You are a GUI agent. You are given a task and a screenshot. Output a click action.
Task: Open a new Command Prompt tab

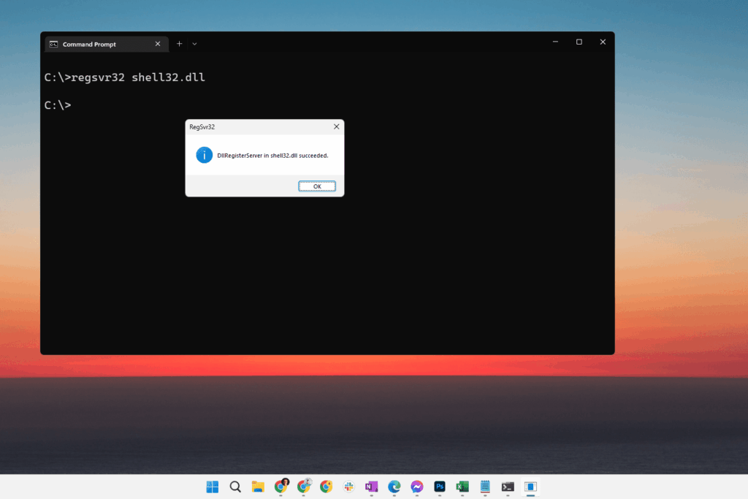coord(179,43)
